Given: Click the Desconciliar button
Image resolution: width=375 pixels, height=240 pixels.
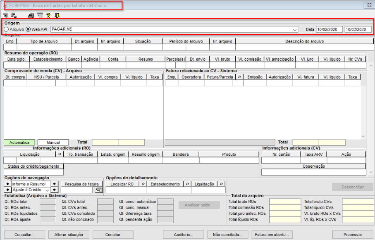Looking at the screenshot, I should coord(353,187).
